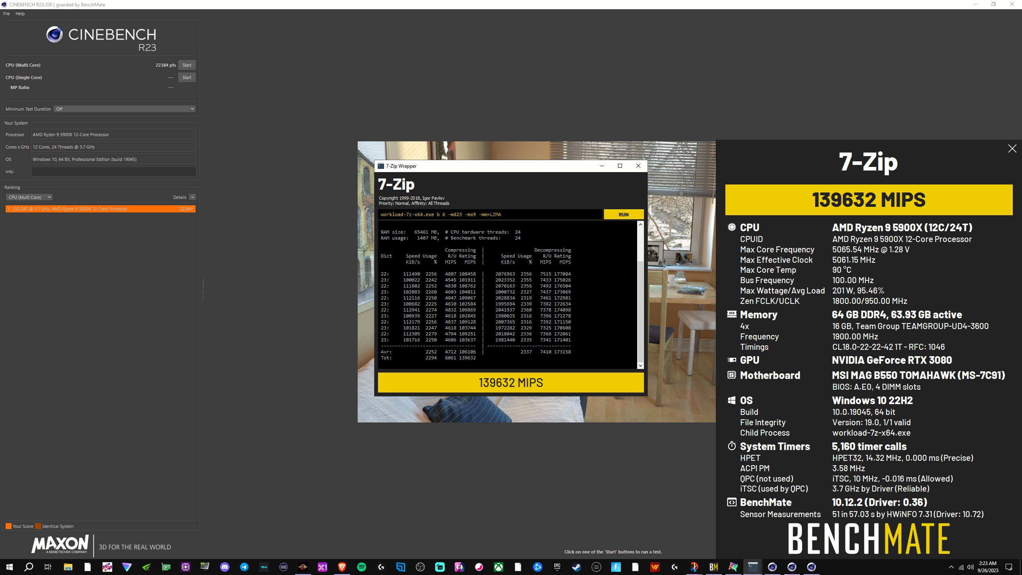This screenshot has width=1022, height=575.
Task: Close the BenchMate result panel
Action: tap(1012, 149)
